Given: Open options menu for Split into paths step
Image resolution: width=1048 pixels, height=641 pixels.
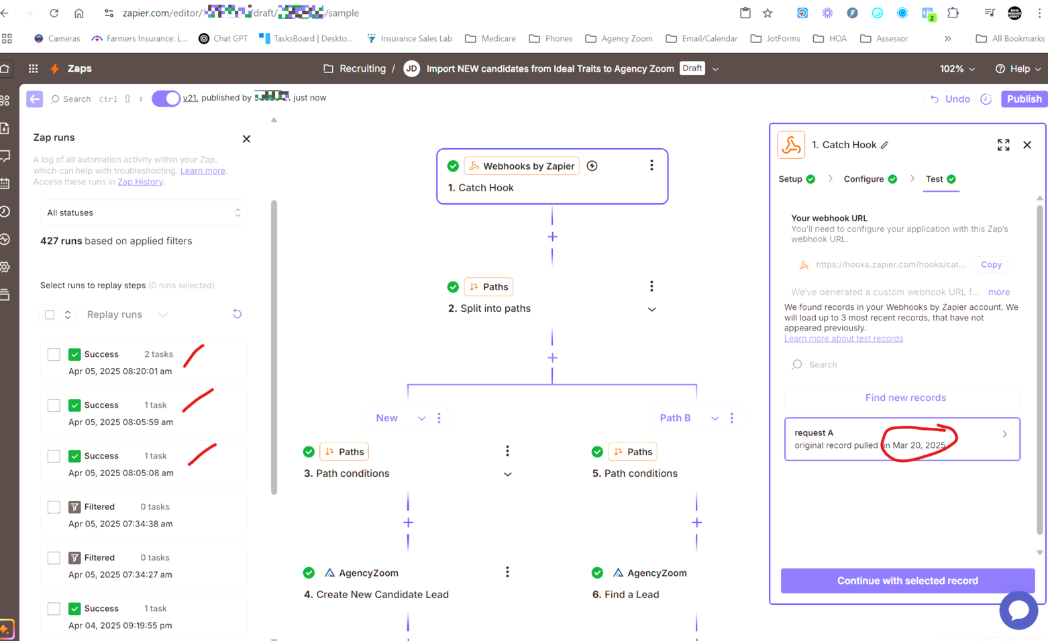Looking at the screenshot, I should (x=651, y=286).
